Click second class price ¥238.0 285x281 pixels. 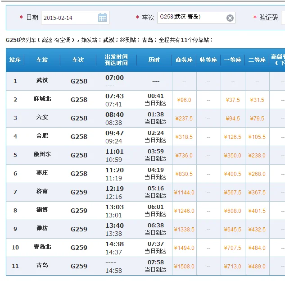point(257,156)
